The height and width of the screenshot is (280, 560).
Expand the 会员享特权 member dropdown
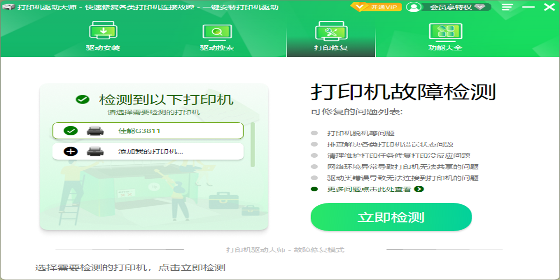coord(483,7)
